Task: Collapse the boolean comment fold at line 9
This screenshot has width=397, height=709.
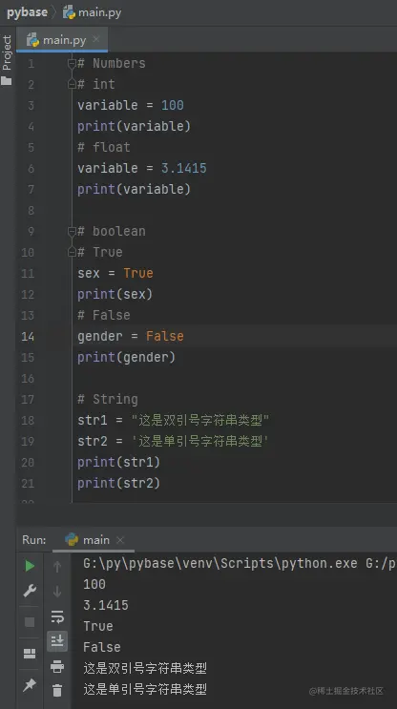Action: 72,231
